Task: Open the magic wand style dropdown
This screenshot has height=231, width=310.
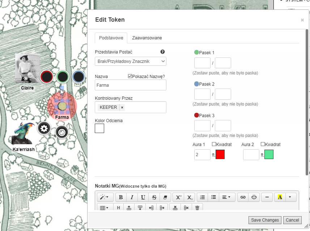Action: pos(105,197)
